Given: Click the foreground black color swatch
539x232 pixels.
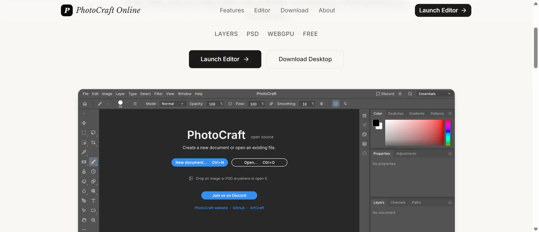Looking at the screenshot, I should pos(376,123).
